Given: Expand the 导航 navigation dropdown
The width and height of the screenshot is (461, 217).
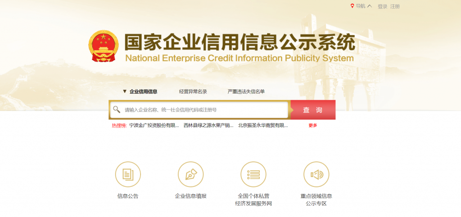Looking at the screenshot, I should tap(364, 6).
